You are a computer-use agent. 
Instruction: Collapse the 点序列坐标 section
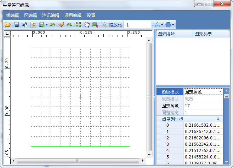tap(218, 119)
